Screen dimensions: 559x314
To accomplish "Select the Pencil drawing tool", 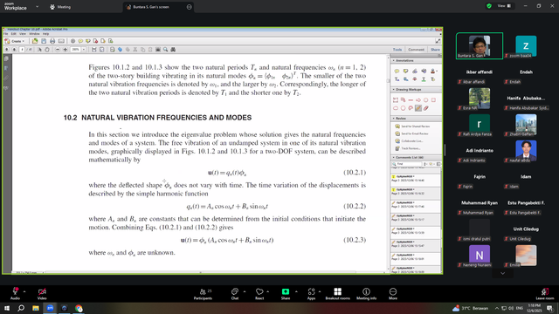I will coord(418,108).
